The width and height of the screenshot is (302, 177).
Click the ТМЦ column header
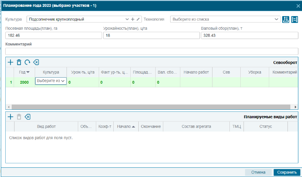[x=237, y=126]
